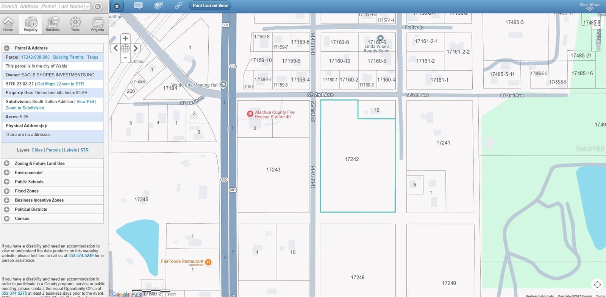606x297 pixels.
Task: Expand the Flood Zones section
Action: [7, 191]
